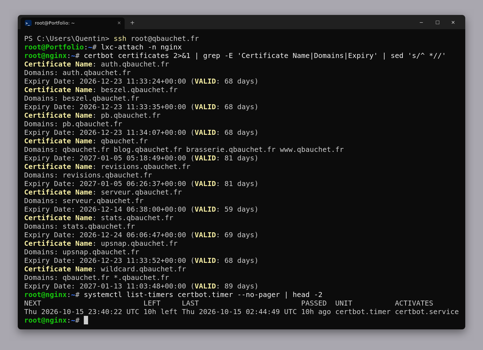Click '10h ago' value

point(316,312)
